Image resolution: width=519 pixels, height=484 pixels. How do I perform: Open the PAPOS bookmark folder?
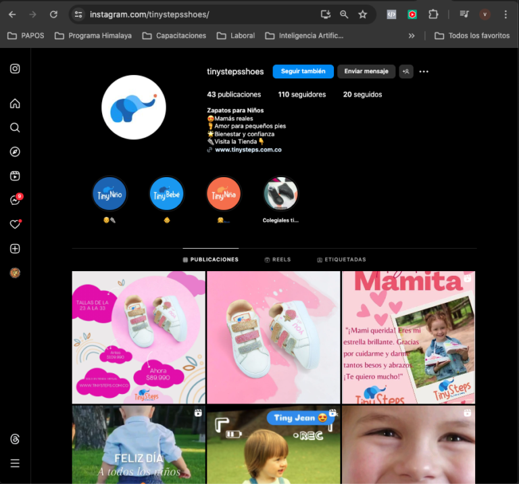26,36
